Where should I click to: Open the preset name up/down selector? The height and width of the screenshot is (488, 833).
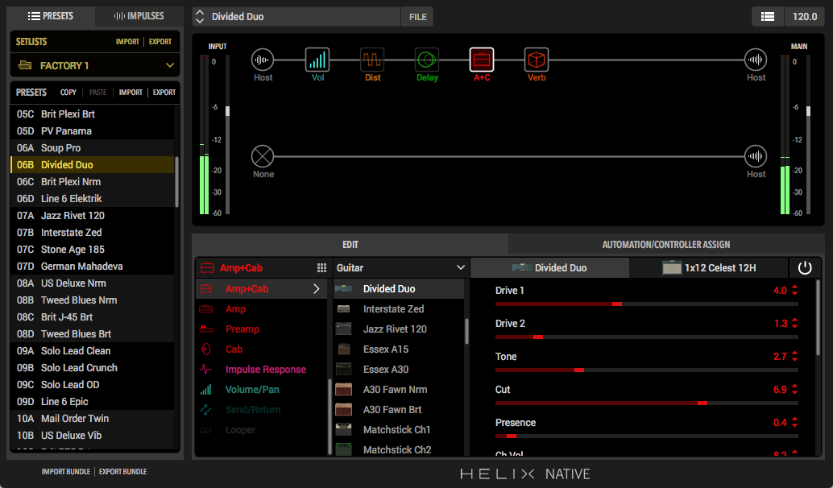[x=200, y=16]
